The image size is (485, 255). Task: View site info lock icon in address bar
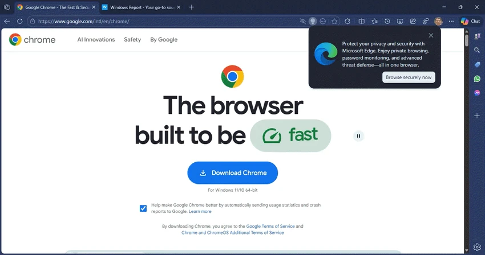33,21
